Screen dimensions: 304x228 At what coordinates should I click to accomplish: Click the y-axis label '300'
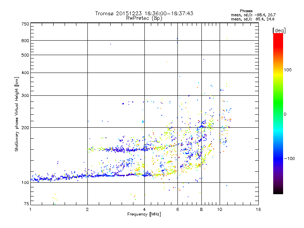point(25,95)
